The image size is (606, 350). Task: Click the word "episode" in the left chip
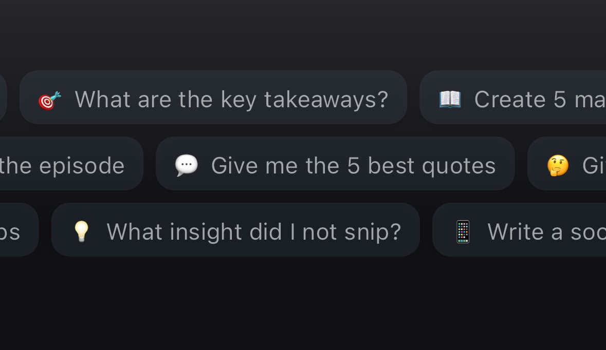coord(82,165)
